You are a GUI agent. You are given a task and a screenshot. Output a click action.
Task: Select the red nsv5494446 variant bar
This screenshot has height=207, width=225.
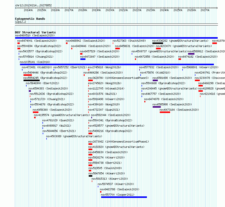[x=28, y=75]
